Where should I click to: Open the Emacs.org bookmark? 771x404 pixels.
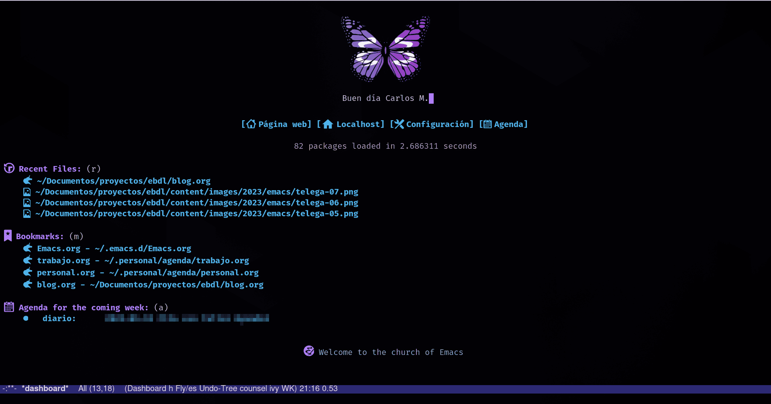click(114, 248)
